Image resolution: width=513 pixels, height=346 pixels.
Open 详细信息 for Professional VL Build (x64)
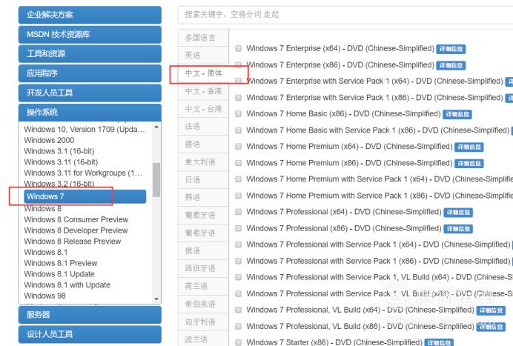pos(491,310)
